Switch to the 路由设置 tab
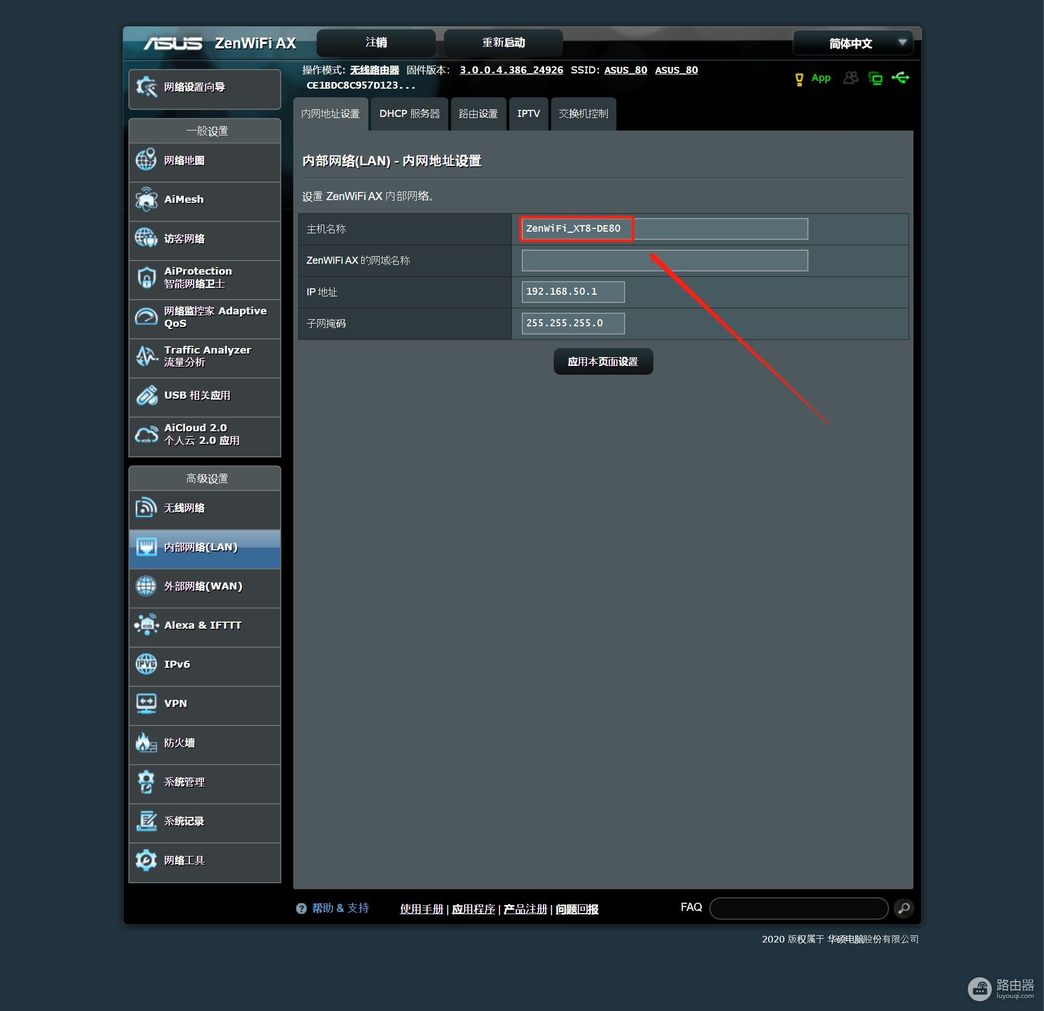Image resolution: width=1044 pixels, height=1011 pixels. click(478, 114)
